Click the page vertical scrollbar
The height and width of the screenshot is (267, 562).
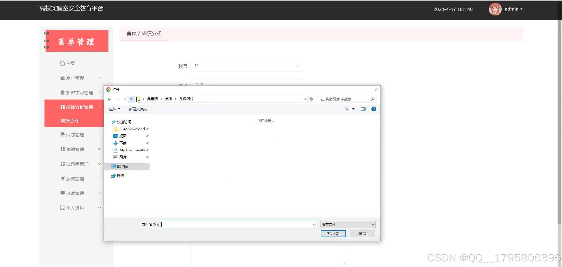click(559, 123)
